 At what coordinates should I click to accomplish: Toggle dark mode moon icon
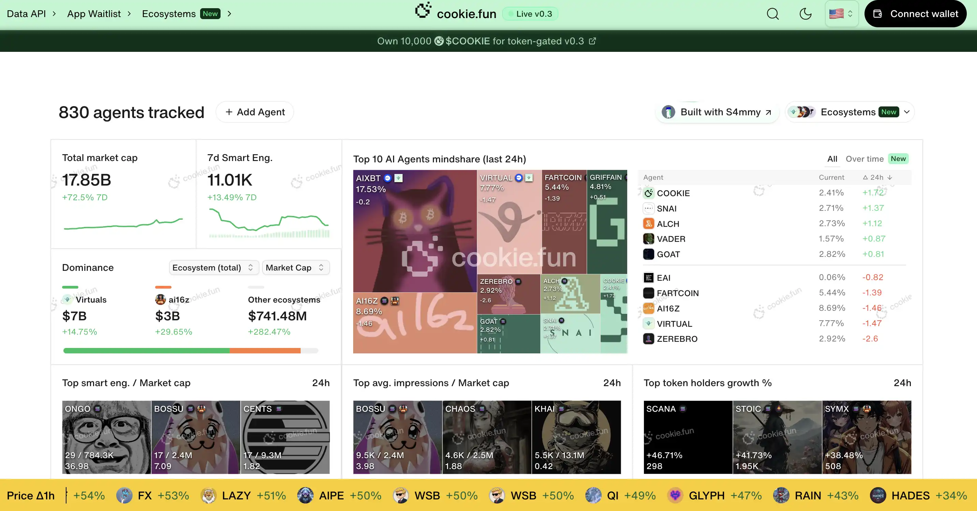(805, 14)
